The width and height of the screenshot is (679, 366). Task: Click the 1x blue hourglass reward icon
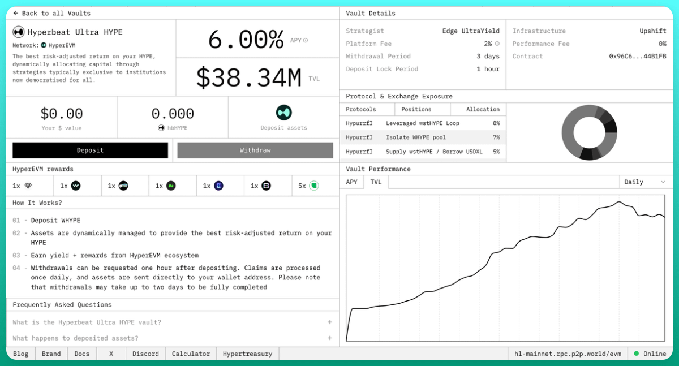218,186
